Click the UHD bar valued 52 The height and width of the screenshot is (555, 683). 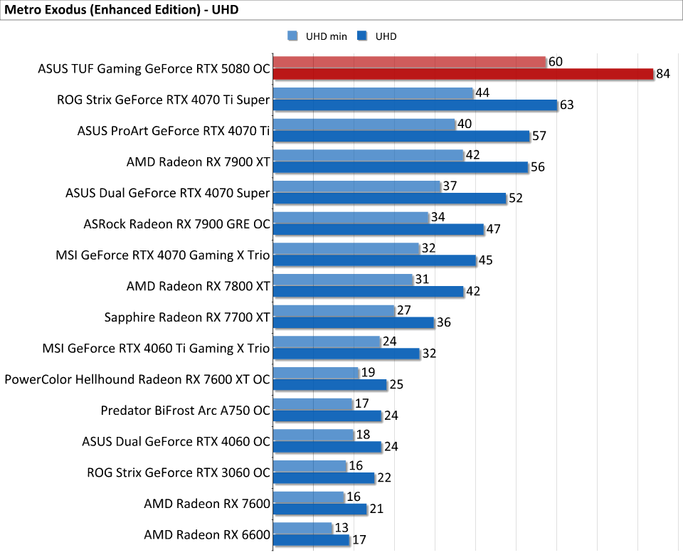(x=390, y=199)
